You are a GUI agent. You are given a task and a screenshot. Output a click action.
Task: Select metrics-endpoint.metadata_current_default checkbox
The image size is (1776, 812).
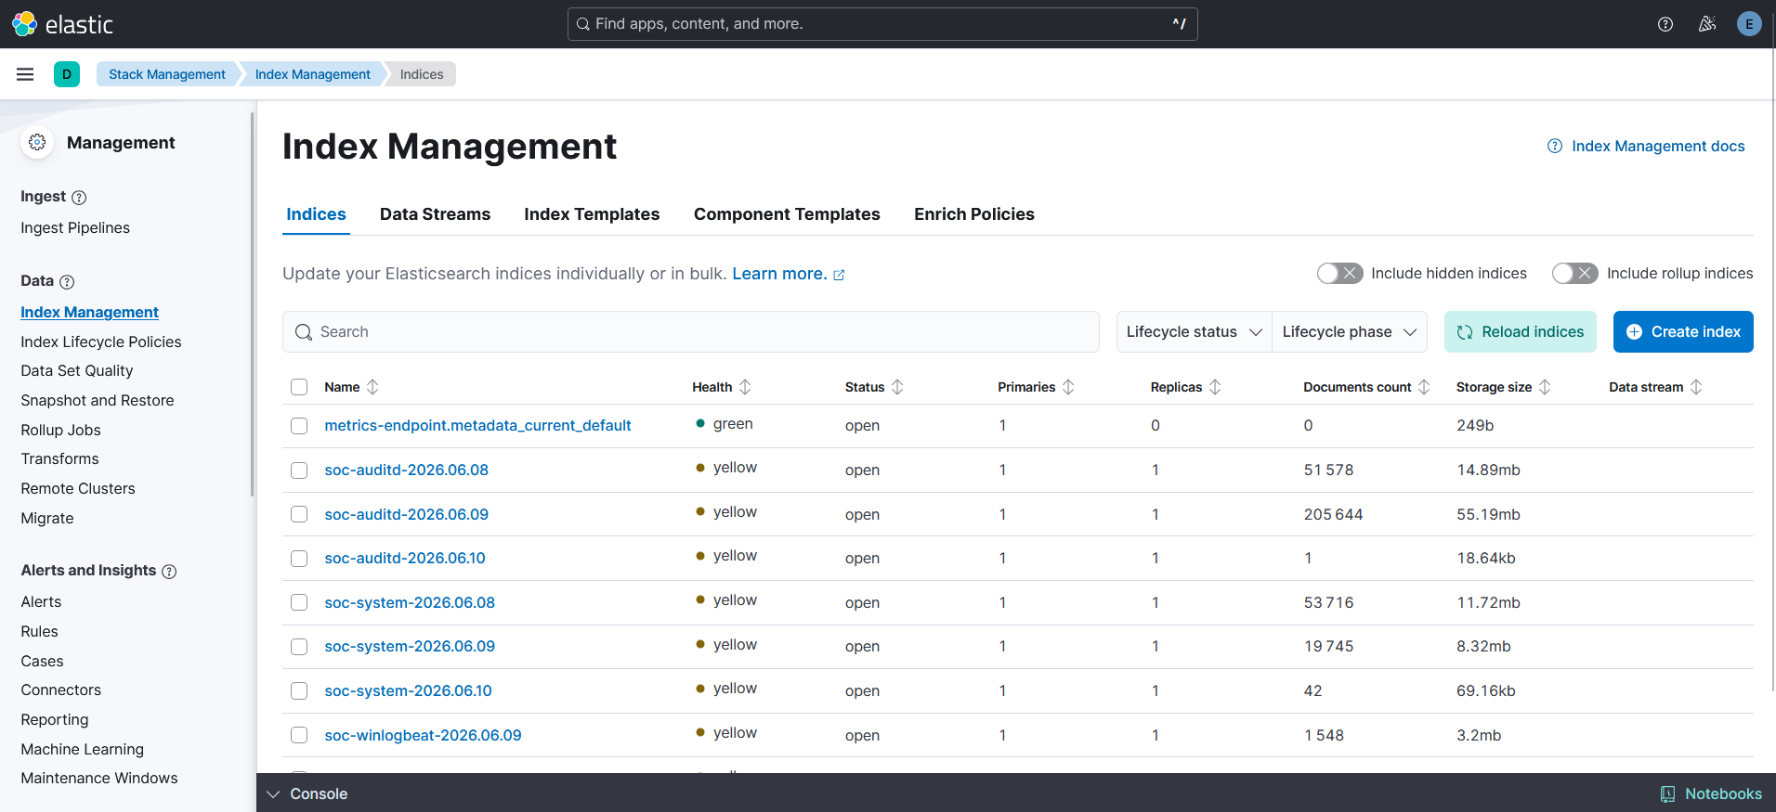299,426
